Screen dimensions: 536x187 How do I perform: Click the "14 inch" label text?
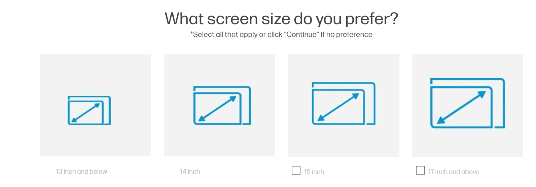click(190, 172)
